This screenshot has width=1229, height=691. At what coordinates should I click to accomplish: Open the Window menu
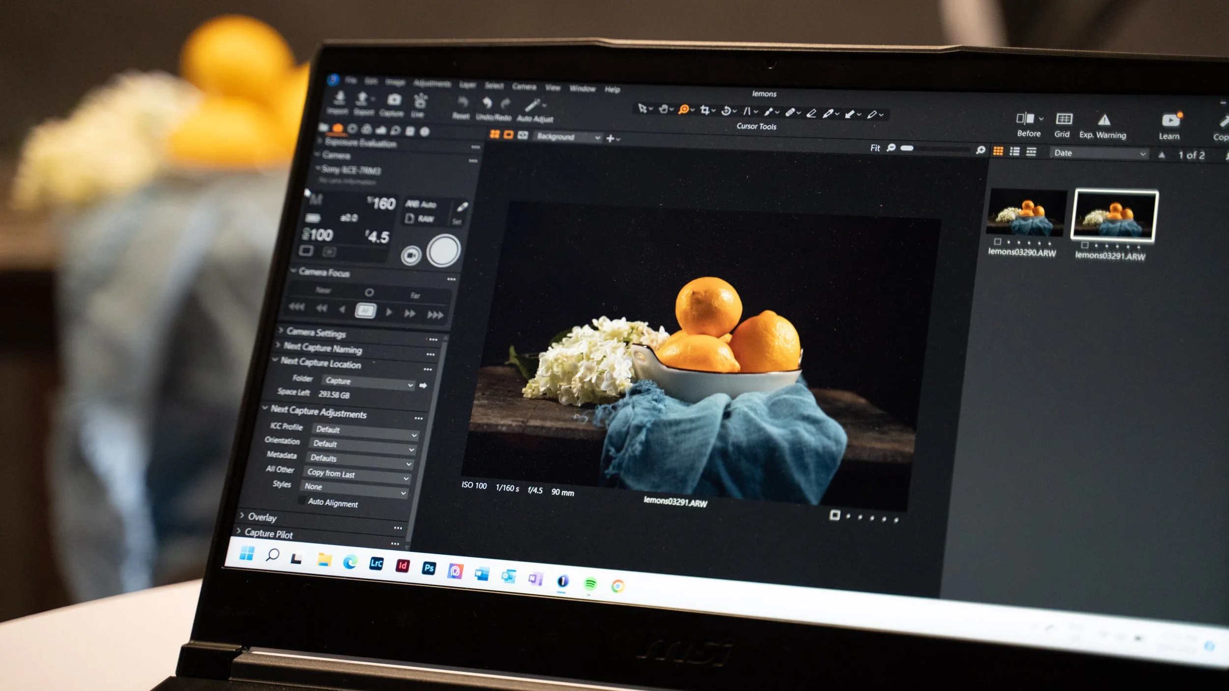pos(583,88)
